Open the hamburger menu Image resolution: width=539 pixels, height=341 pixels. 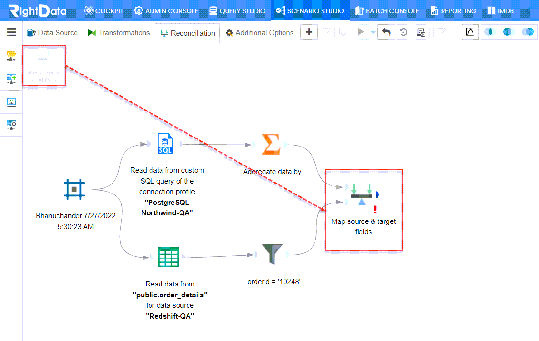coord(11,32)
